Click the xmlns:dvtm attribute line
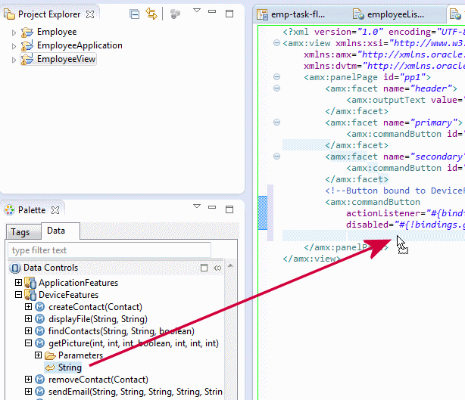Screen dimensions: 465x400 click(x=384, y=66)
